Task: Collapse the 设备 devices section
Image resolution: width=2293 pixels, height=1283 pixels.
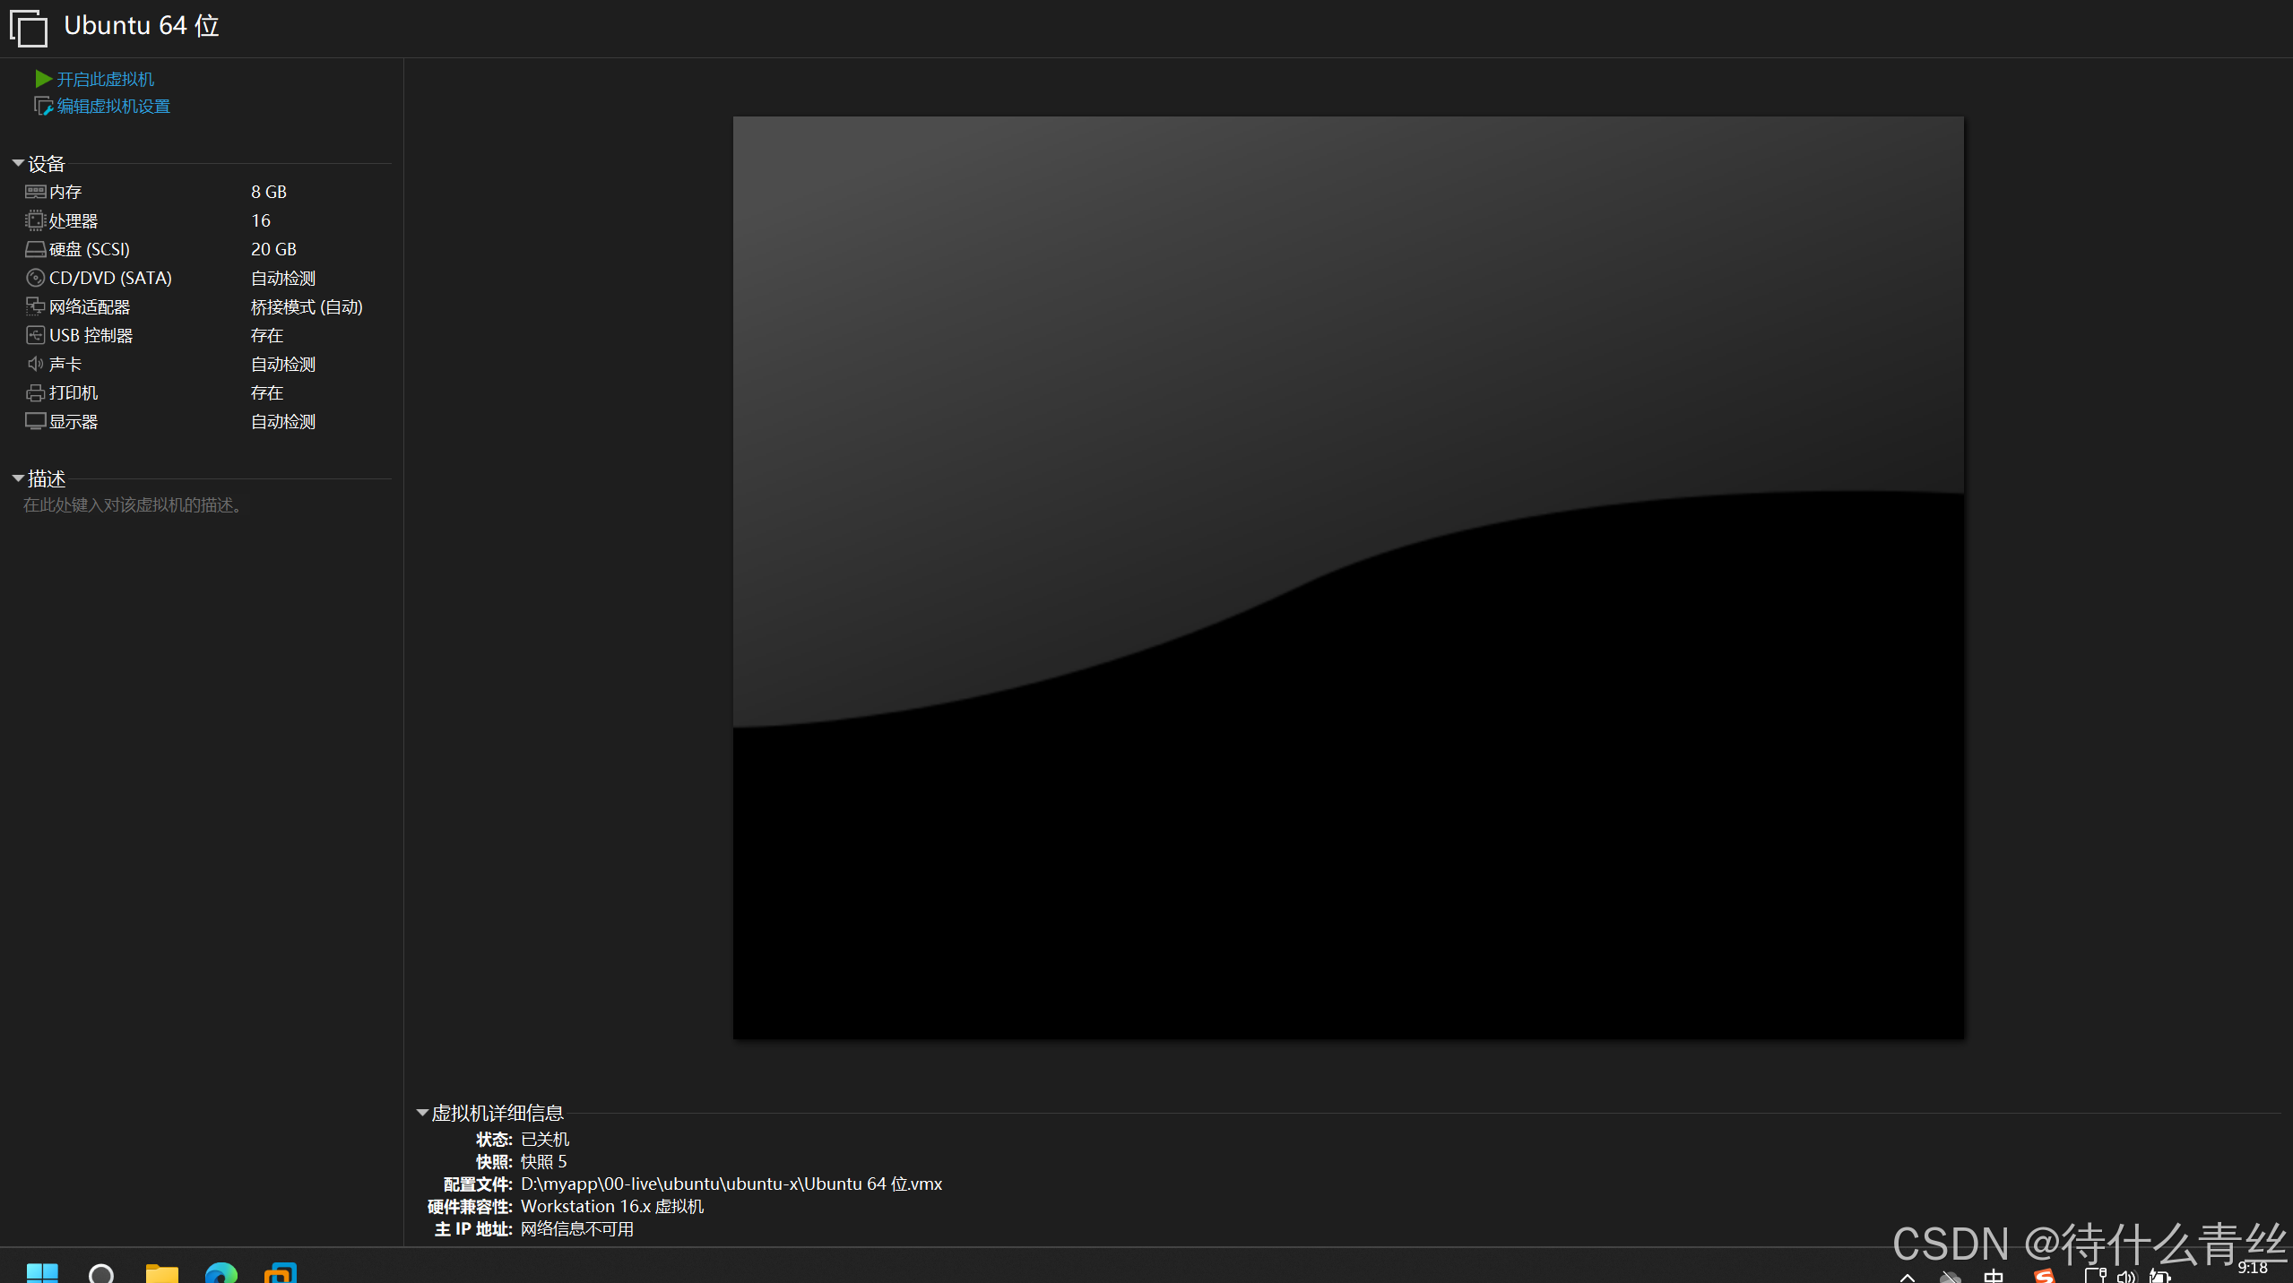Action: [x=18, y=163]
